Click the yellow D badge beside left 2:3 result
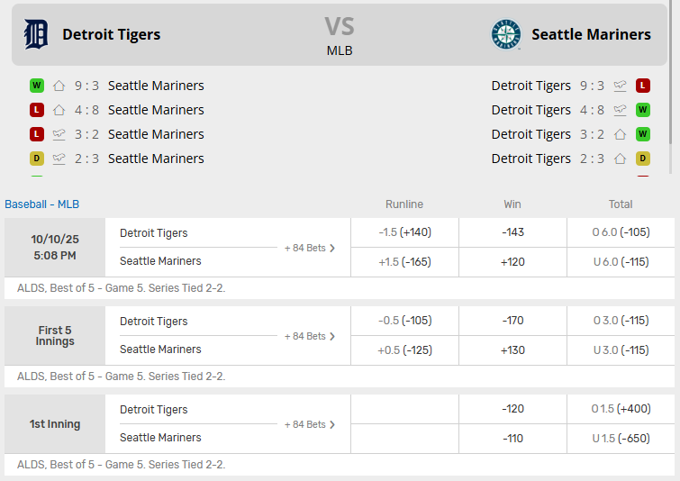680x481 pixels. (37, 159)
